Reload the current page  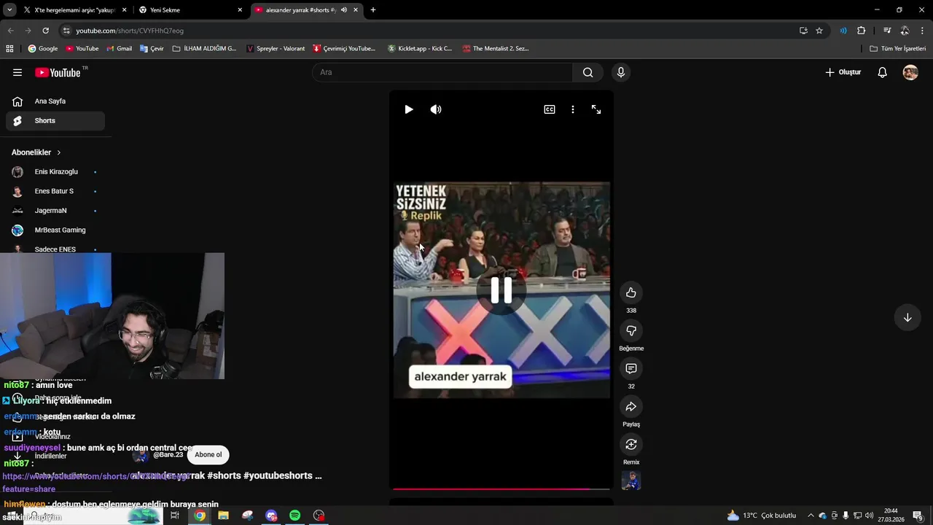click(45, 31)
